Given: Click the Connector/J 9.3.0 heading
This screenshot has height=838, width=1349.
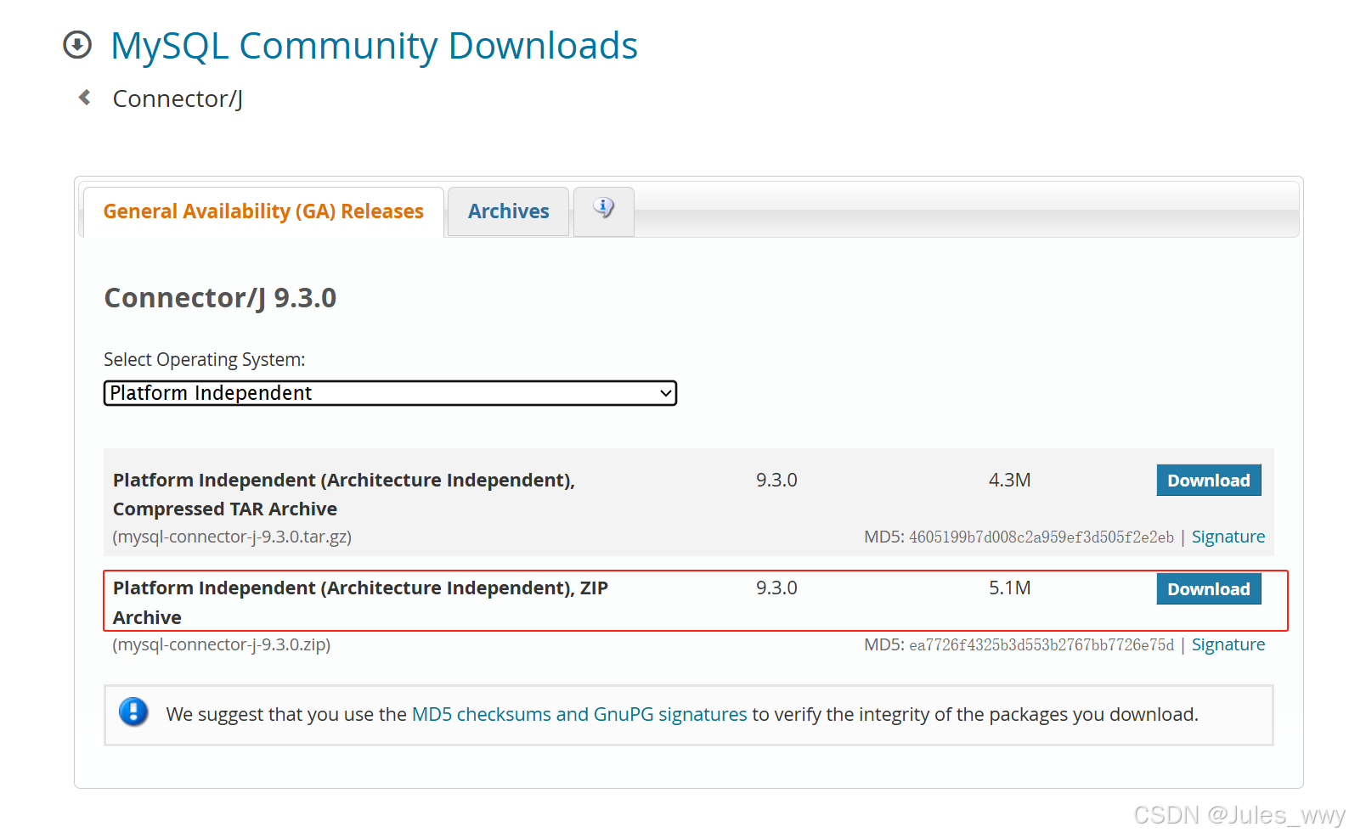Looking at the screenshot, I should tap(220, 298).
